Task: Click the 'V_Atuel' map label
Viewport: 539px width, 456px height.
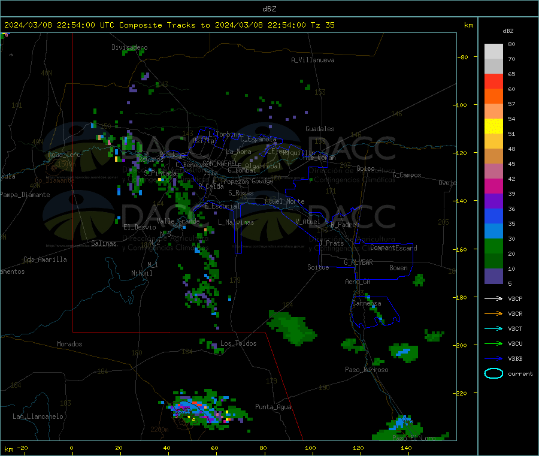Action: pos(308,222)
